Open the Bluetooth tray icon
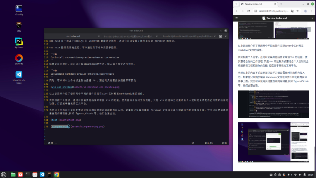Image resolution: width=316 pixels, height=178 pixels. click(276, 175)
